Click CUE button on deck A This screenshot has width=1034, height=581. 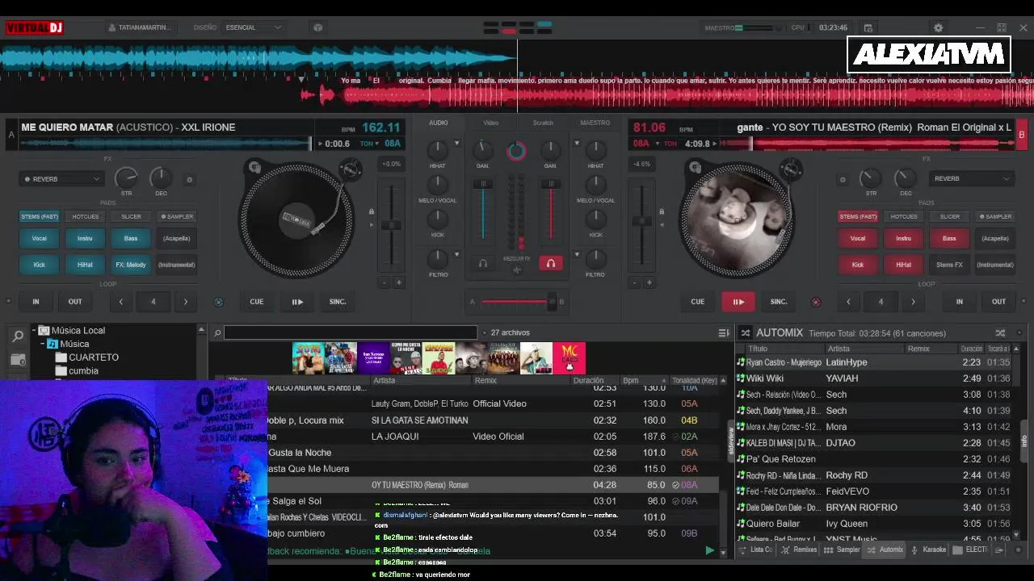coord(256,302)
